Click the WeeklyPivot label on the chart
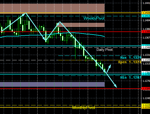This screenshot has height=114, width=150. coord(94,18)
